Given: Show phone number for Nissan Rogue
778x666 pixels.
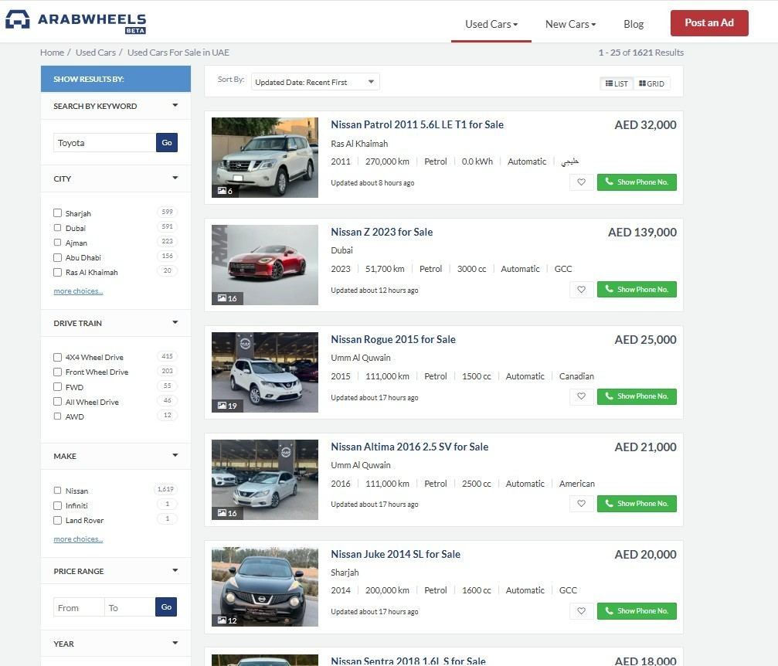Looking at the screenshot, I should (x=637, y=396).
